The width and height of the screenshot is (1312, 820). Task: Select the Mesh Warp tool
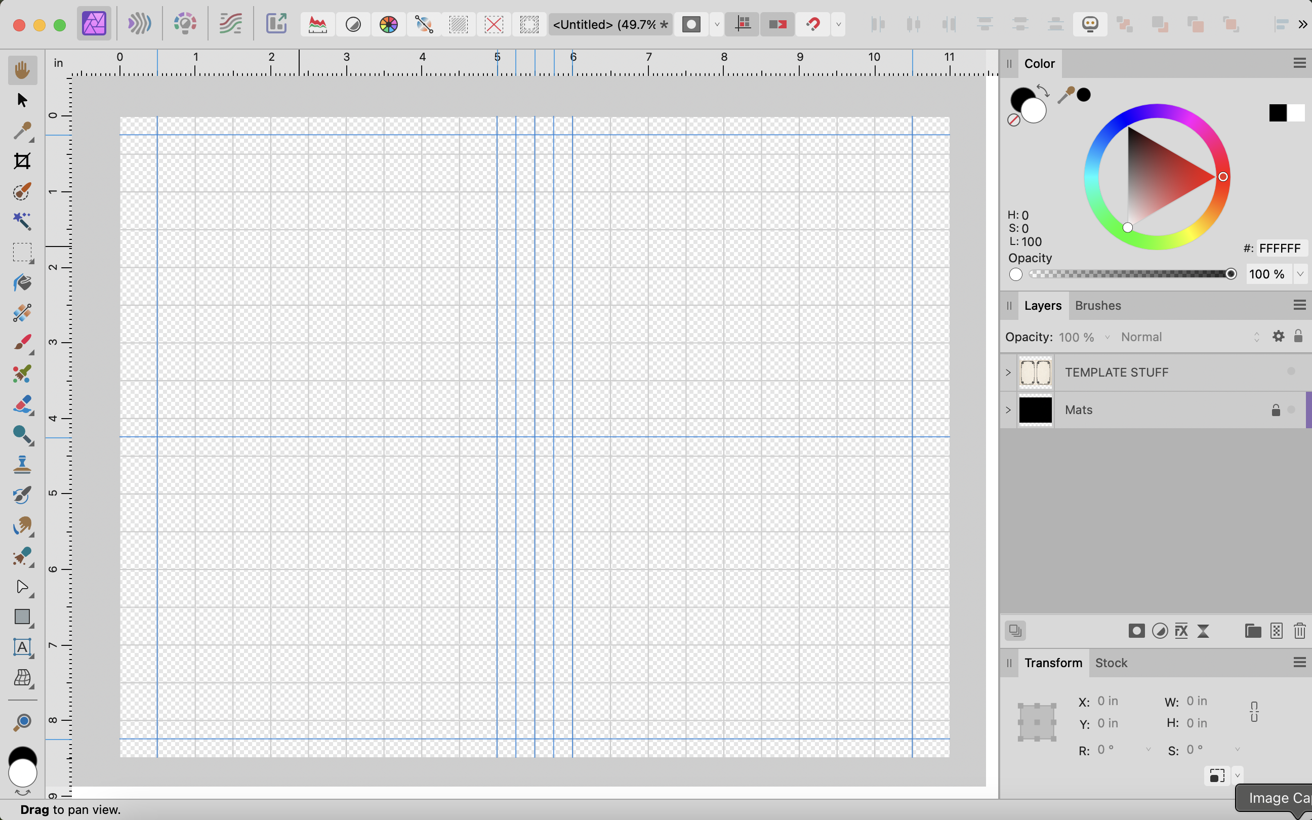(22, 678)
